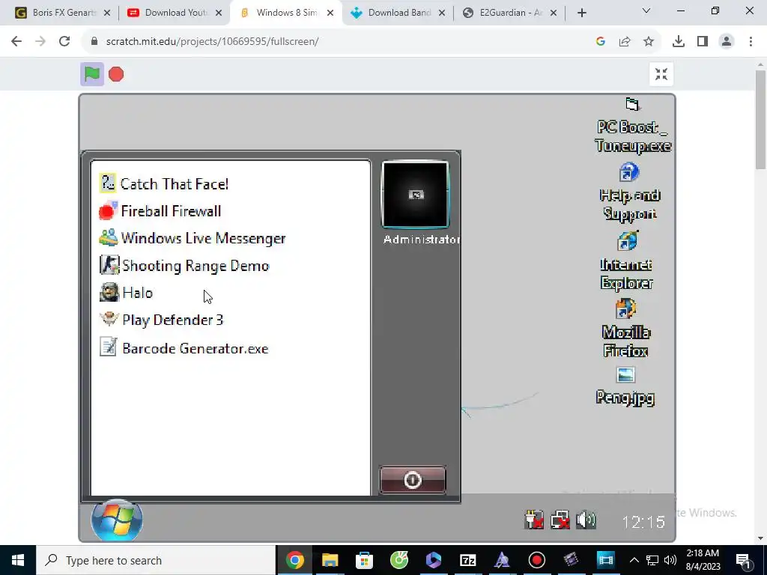Click the power shutdown button in start menu

point(413,480)
